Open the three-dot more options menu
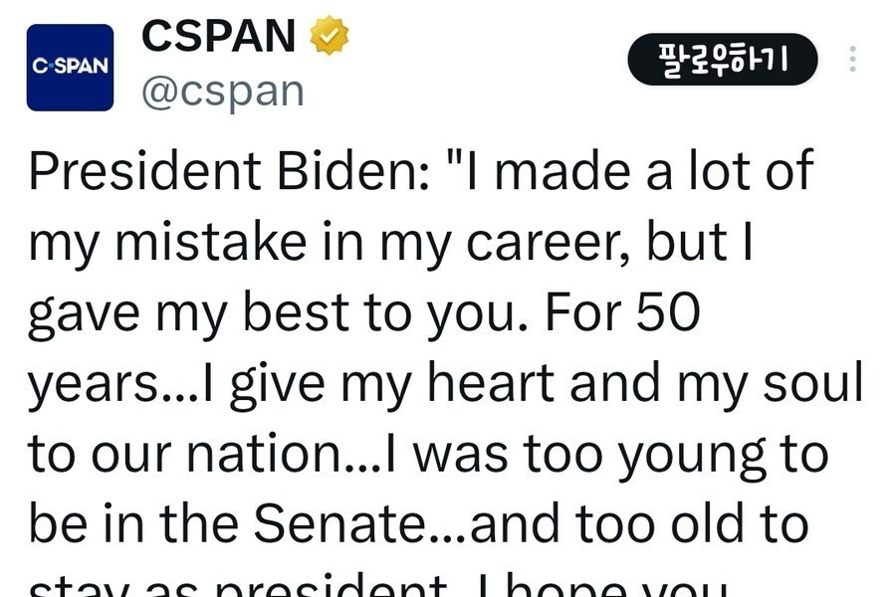Image resolution: width=896 pixels, height=597 pixels. [x=852, y=59]
